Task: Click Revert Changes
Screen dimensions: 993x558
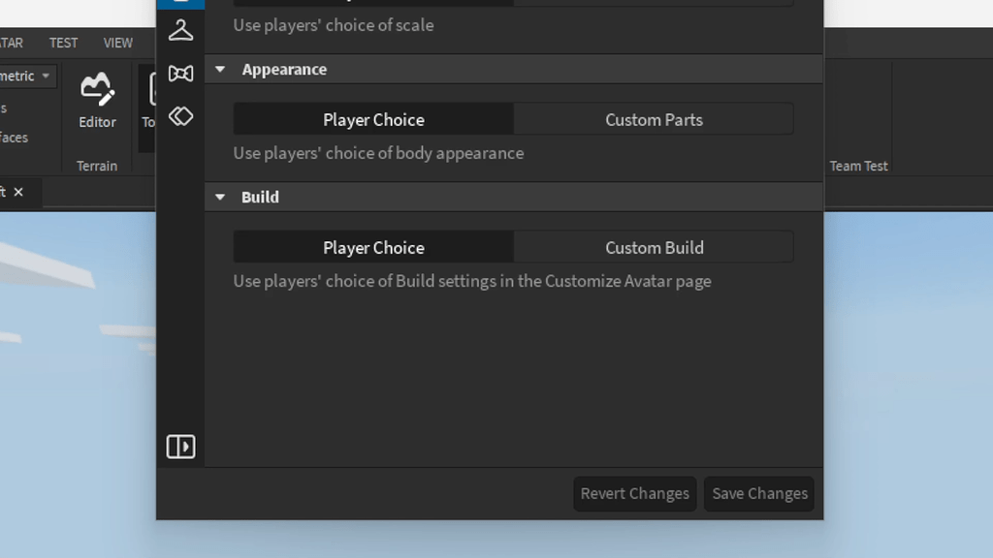Action: (x=634, y=493)
